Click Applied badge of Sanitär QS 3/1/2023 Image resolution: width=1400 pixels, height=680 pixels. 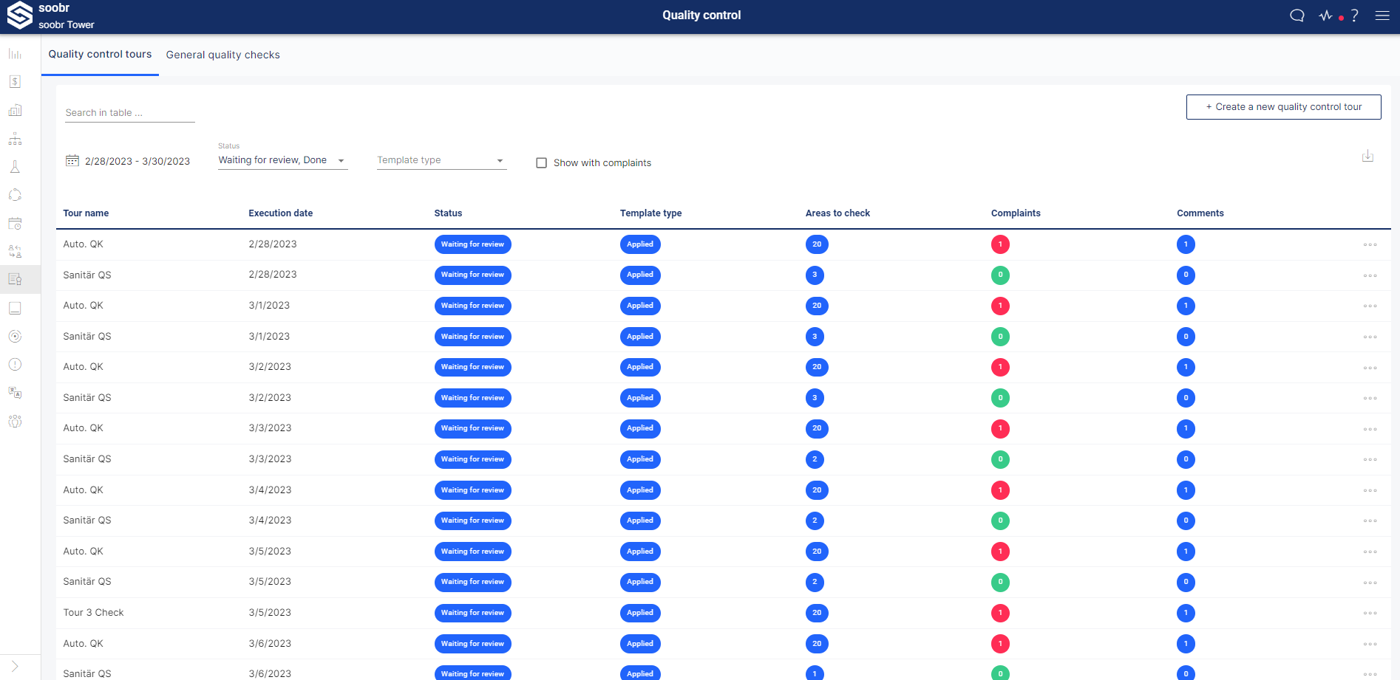[640, 337]
